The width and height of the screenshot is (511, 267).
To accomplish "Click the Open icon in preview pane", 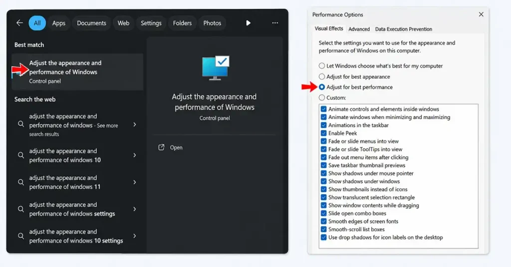I will [x=161, y=147].
